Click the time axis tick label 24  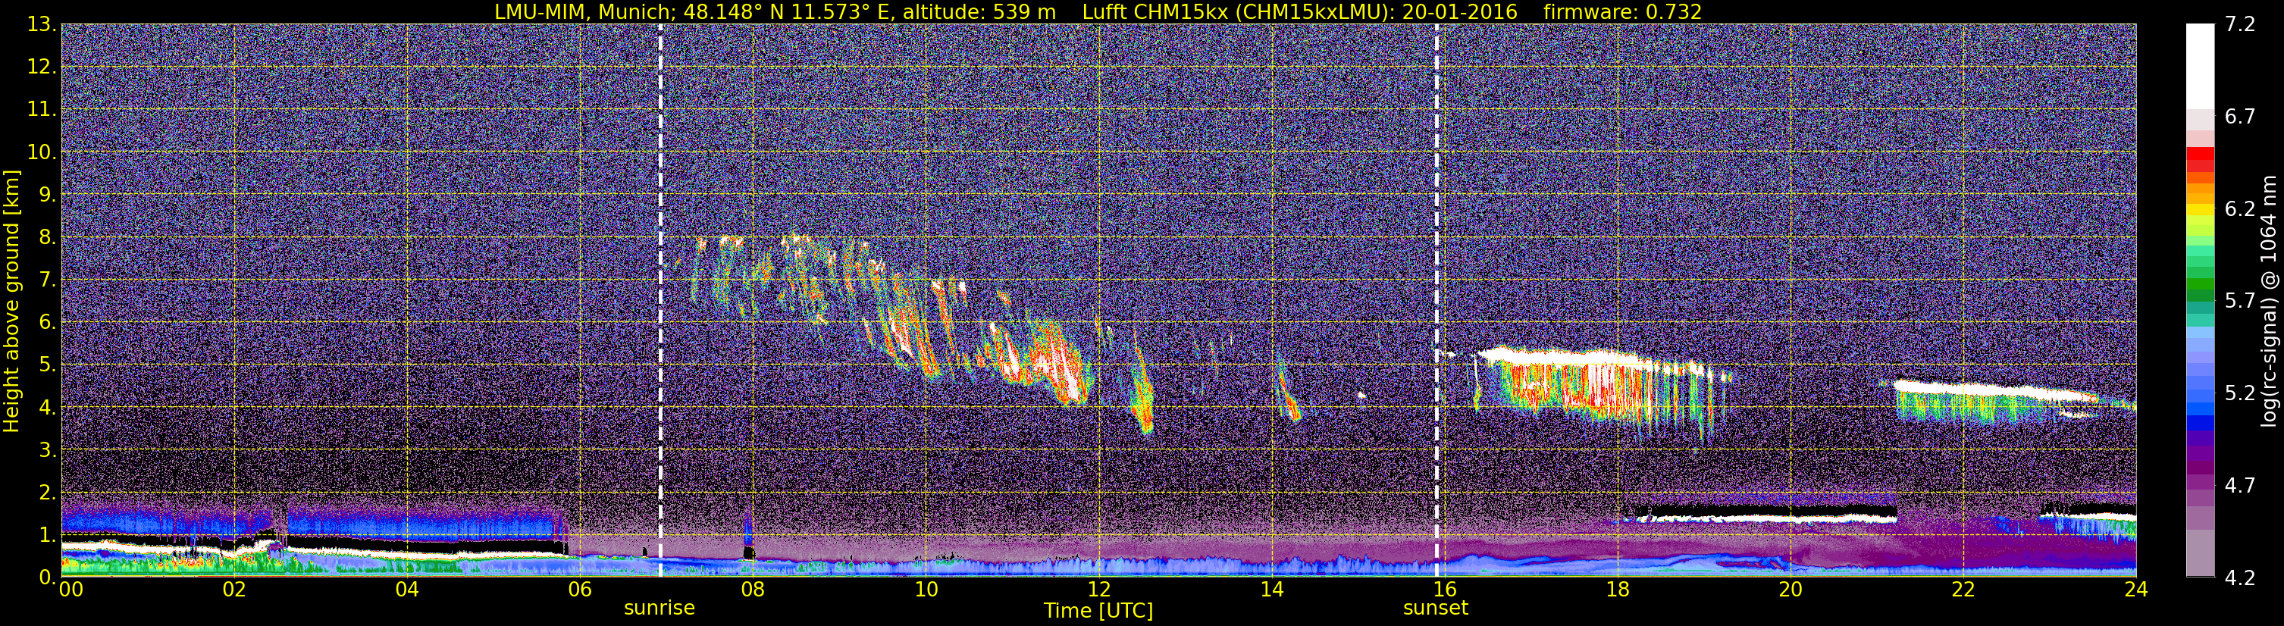(x=2136, y=590)
